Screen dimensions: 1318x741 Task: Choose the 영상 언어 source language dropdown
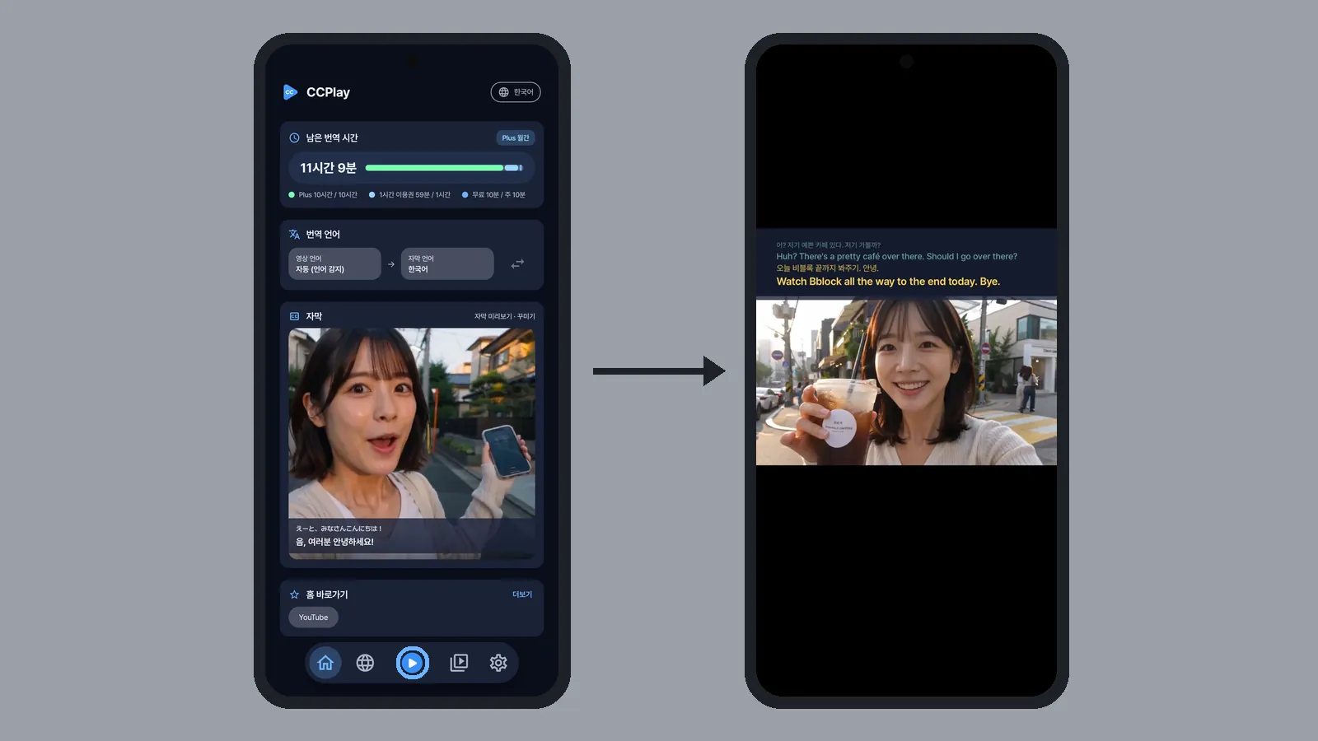[x=334, y=263]
